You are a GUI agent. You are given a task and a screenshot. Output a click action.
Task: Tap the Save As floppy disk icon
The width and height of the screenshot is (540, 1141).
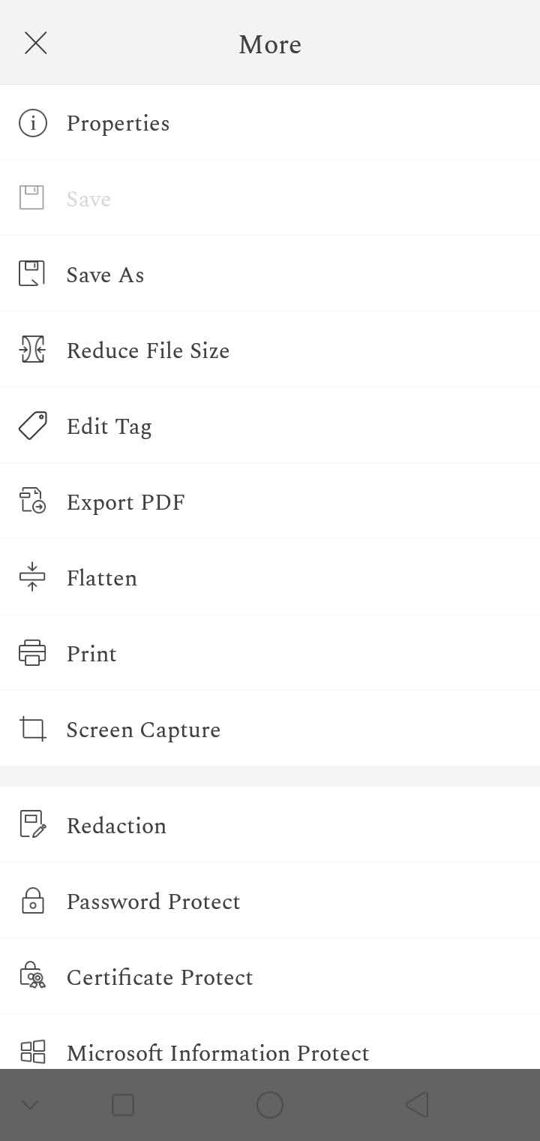coord(32,274)
